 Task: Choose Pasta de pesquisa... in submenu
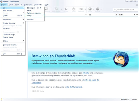tap(34, 13)
